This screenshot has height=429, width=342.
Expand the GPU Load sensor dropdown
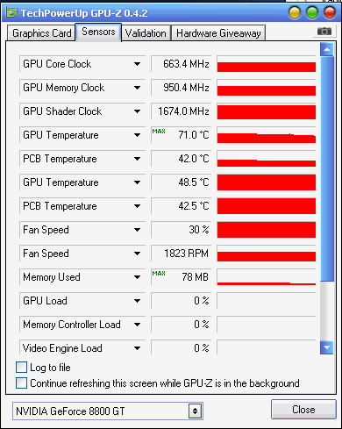pos(137,301)
